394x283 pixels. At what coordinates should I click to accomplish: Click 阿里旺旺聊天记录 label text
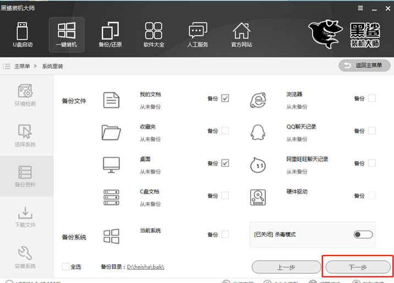click(307, 159)
